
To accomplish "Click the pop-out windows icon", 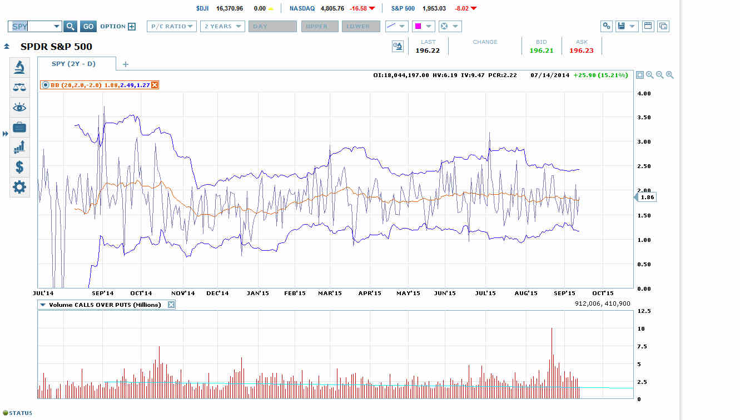I will (663, 26).
